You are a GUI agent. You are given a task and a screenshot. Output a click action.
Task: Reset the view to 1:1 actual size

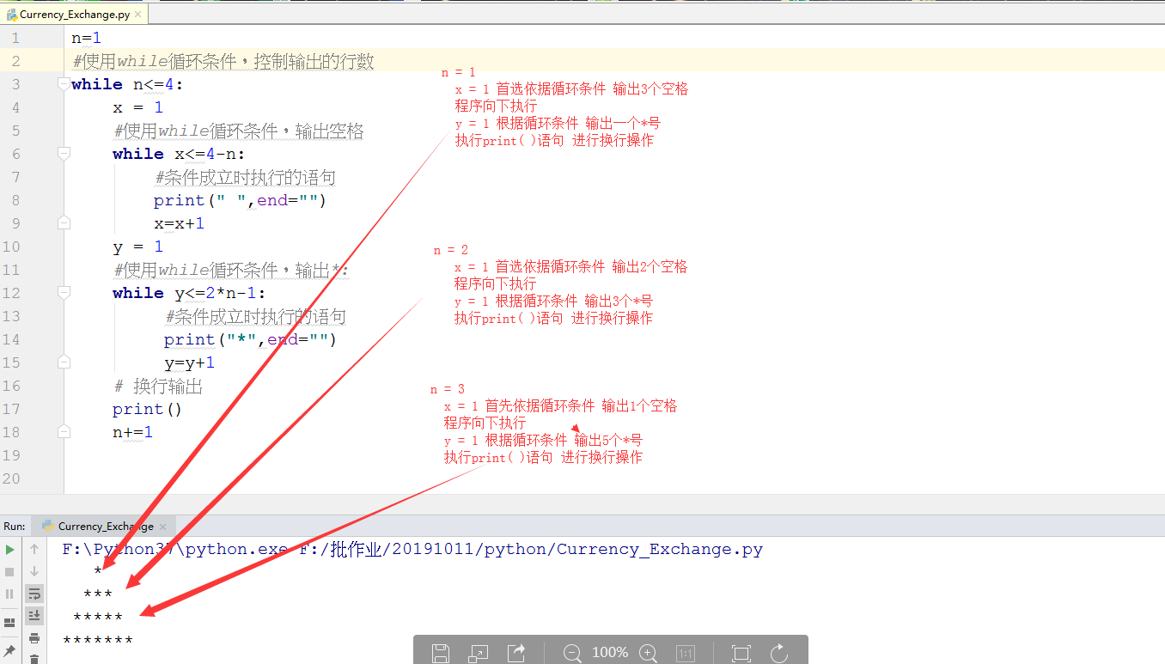tap(686, 653)
